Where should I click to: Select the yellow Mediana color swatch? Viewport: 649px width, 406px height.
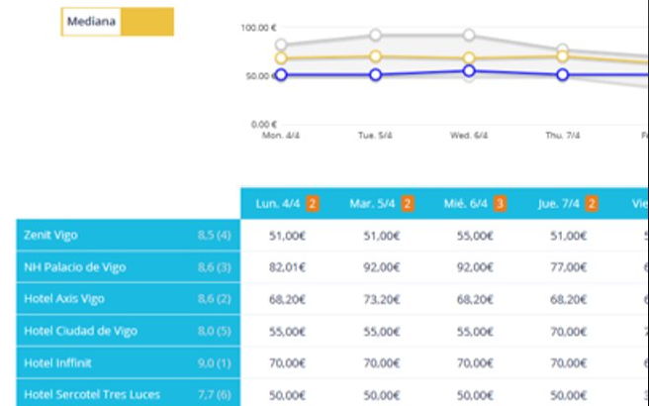click(x=147, y=22)
